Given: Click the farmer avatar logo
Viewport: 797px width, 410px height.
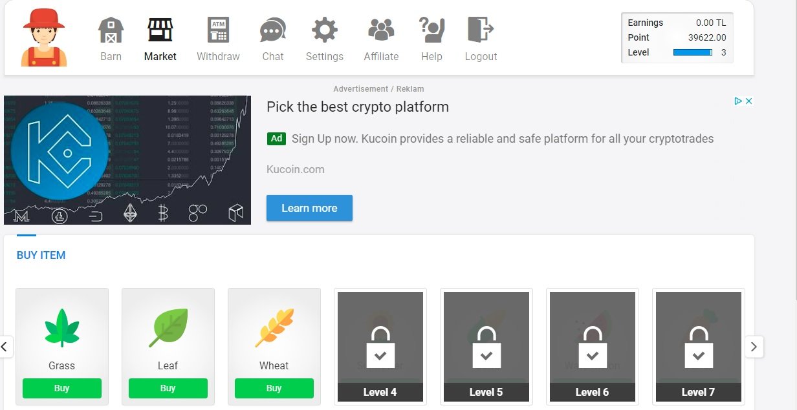Looking at the screenshot, I should pyautogui.click(x=44, y=37).
